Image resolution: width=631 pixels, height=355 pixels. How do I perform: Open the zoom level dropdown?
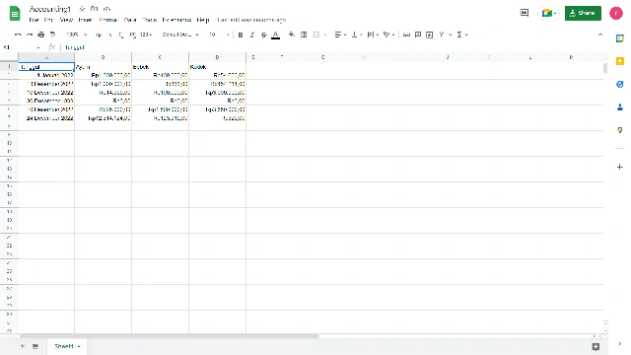(x=77, y=35)
